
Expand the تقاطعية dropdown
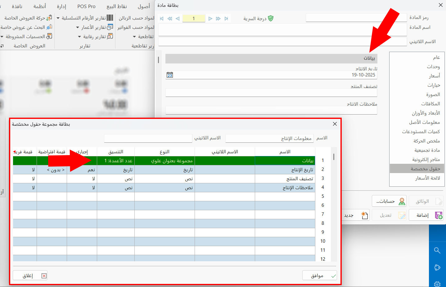[134, 37]
